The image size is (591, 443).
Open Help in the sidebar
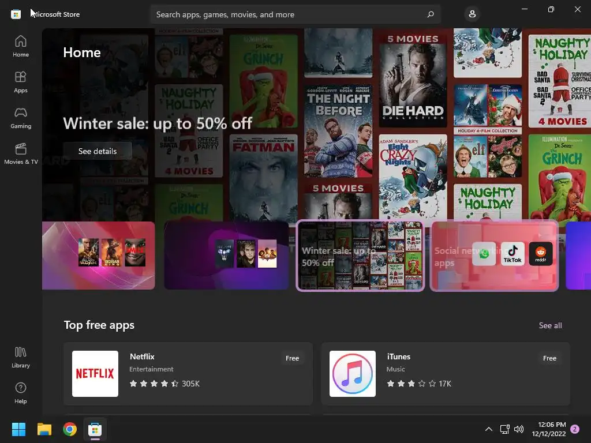21,393
